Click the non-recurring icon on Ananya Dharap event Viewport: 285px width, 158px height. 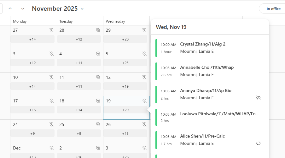pyautogui.click(x=259, y=98)
